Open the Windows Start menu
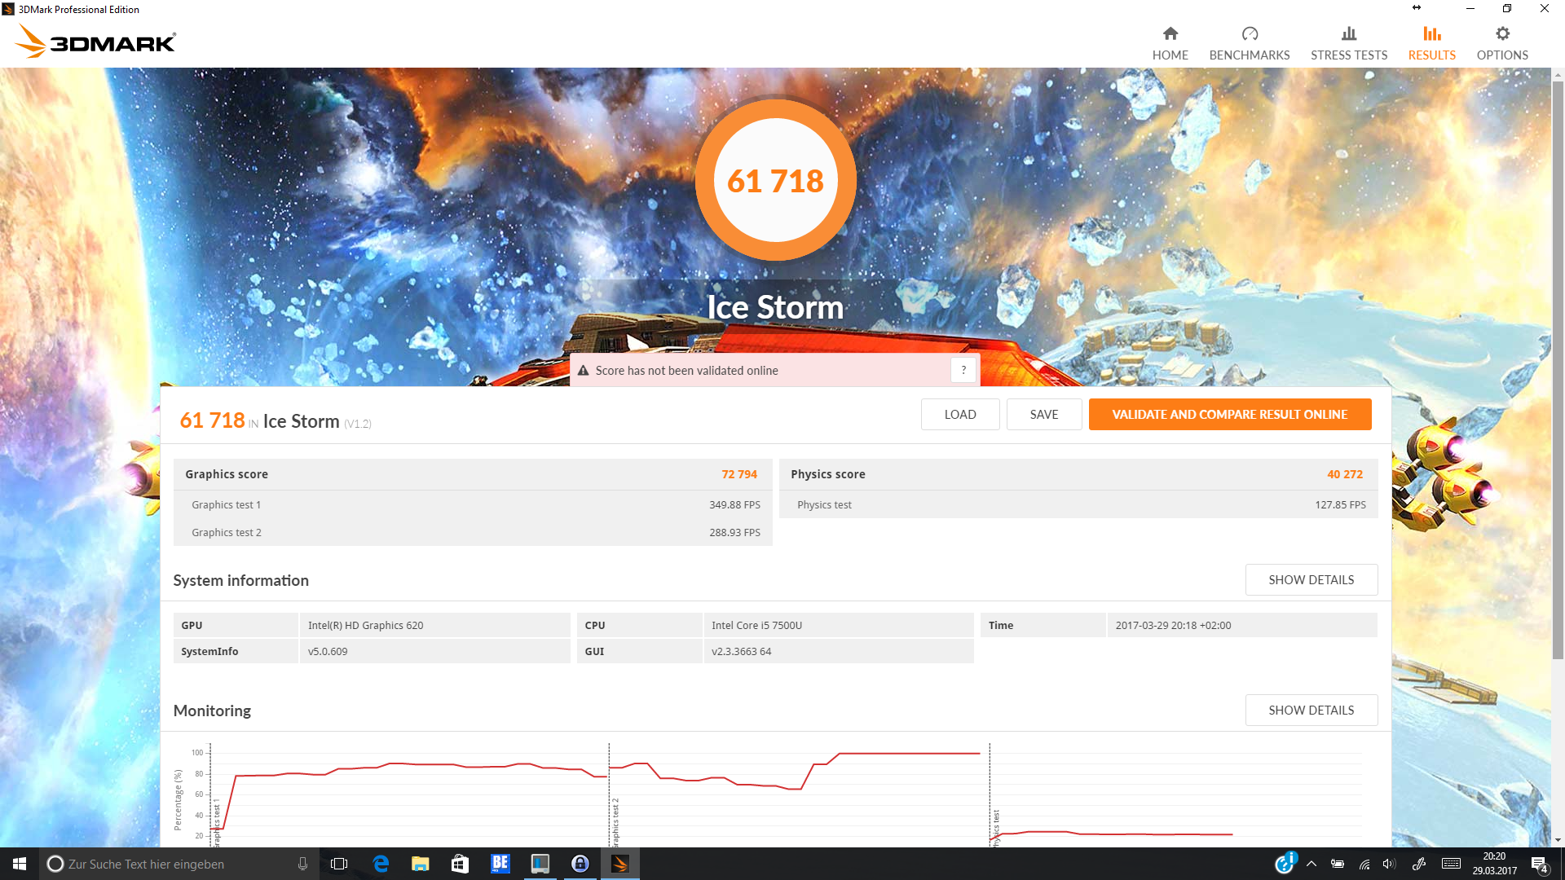1565x880 pixels. tap(20, 864)
